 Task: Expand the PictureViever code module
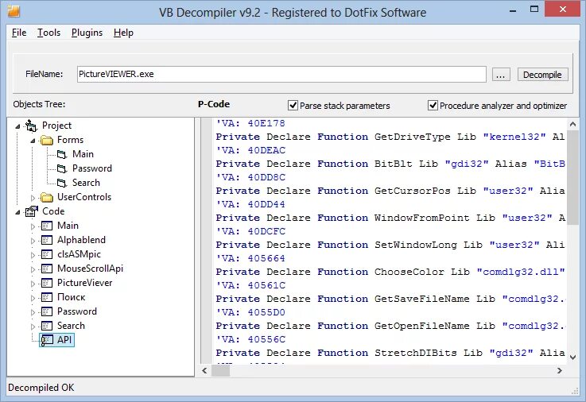(33, 284)
